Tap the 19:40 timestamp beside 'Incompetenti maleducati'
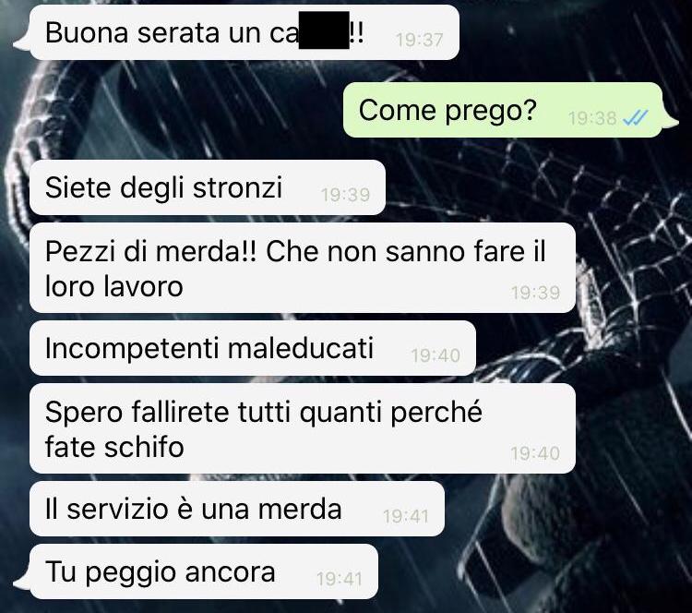The height and width of the screenshot is (613, 692). pos(435,355)
